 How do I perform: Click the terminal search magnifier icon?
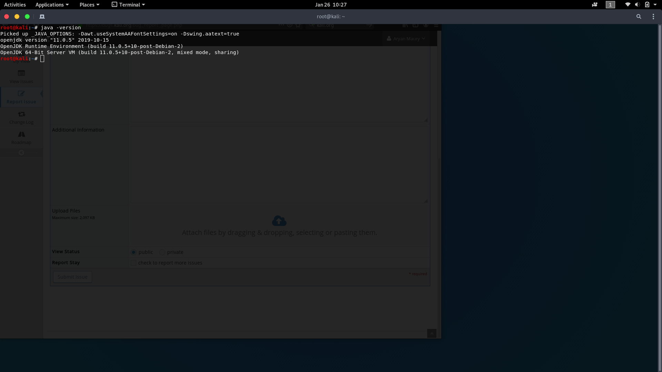coord(639,17)
